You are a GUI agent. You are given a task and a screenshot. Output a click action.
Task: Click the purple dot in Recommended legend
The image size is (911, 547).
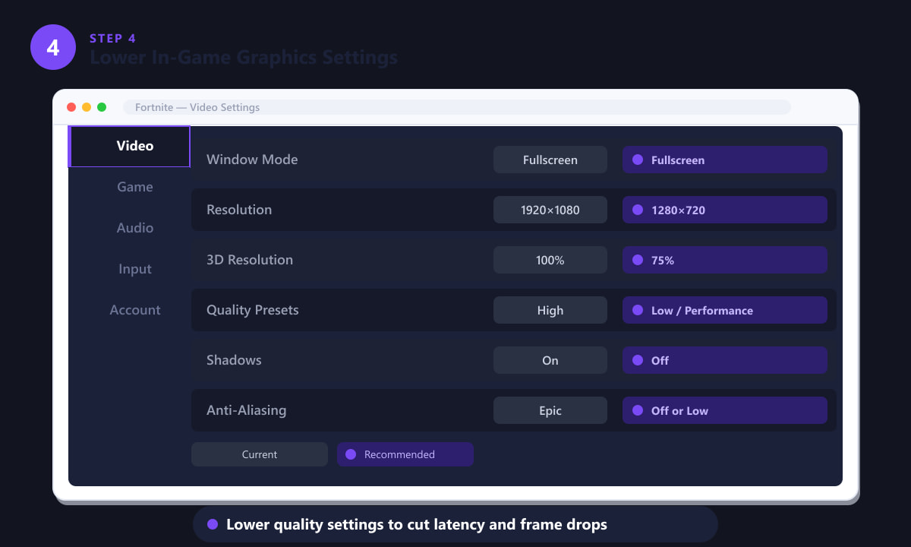pyautogui.click(x=351, y=454)
